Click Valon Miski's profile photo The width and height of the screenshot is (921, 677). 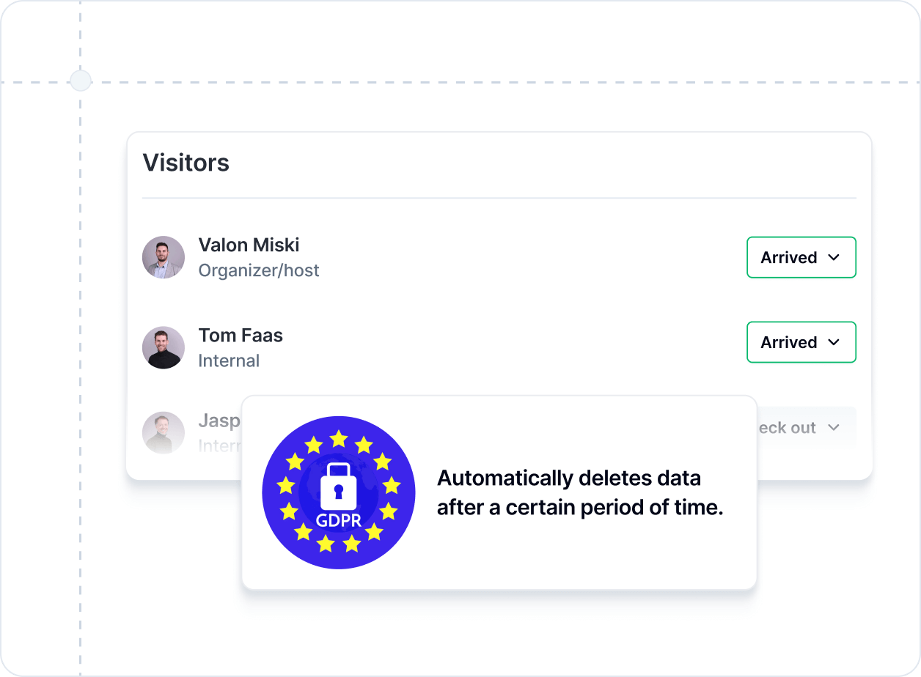[164, 257]
